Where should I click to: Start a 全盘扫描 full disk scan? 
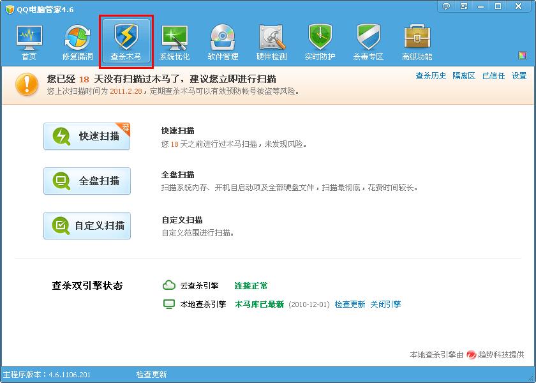[x=87, y=181]
